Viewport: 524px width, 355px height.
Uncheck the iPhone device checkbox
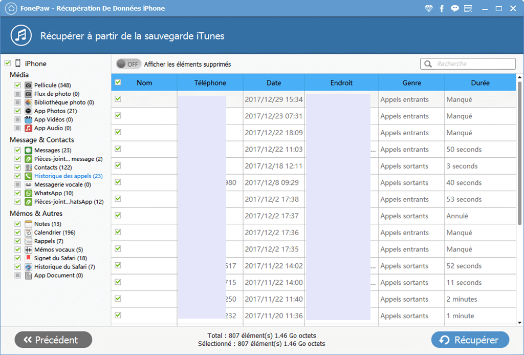[7, 64]
